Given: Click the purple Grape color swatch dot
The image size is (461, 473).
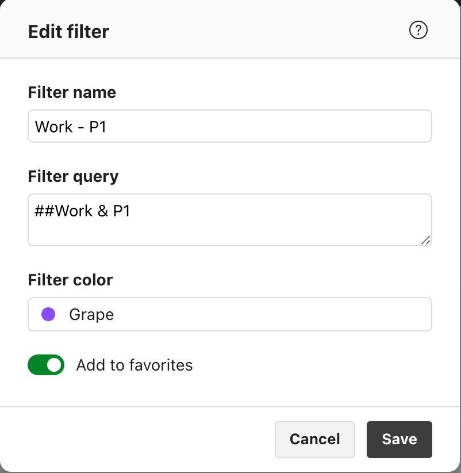Looking at the screenshot, I should (49, 314).
